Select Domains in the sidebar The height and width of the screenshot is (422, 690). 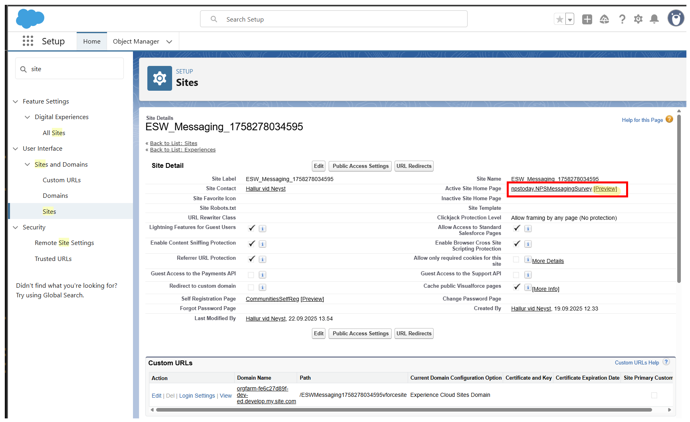tap(55, 196)
